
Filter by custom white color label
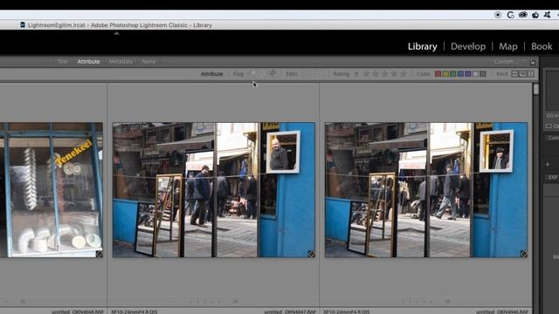(x=475, y=73)
